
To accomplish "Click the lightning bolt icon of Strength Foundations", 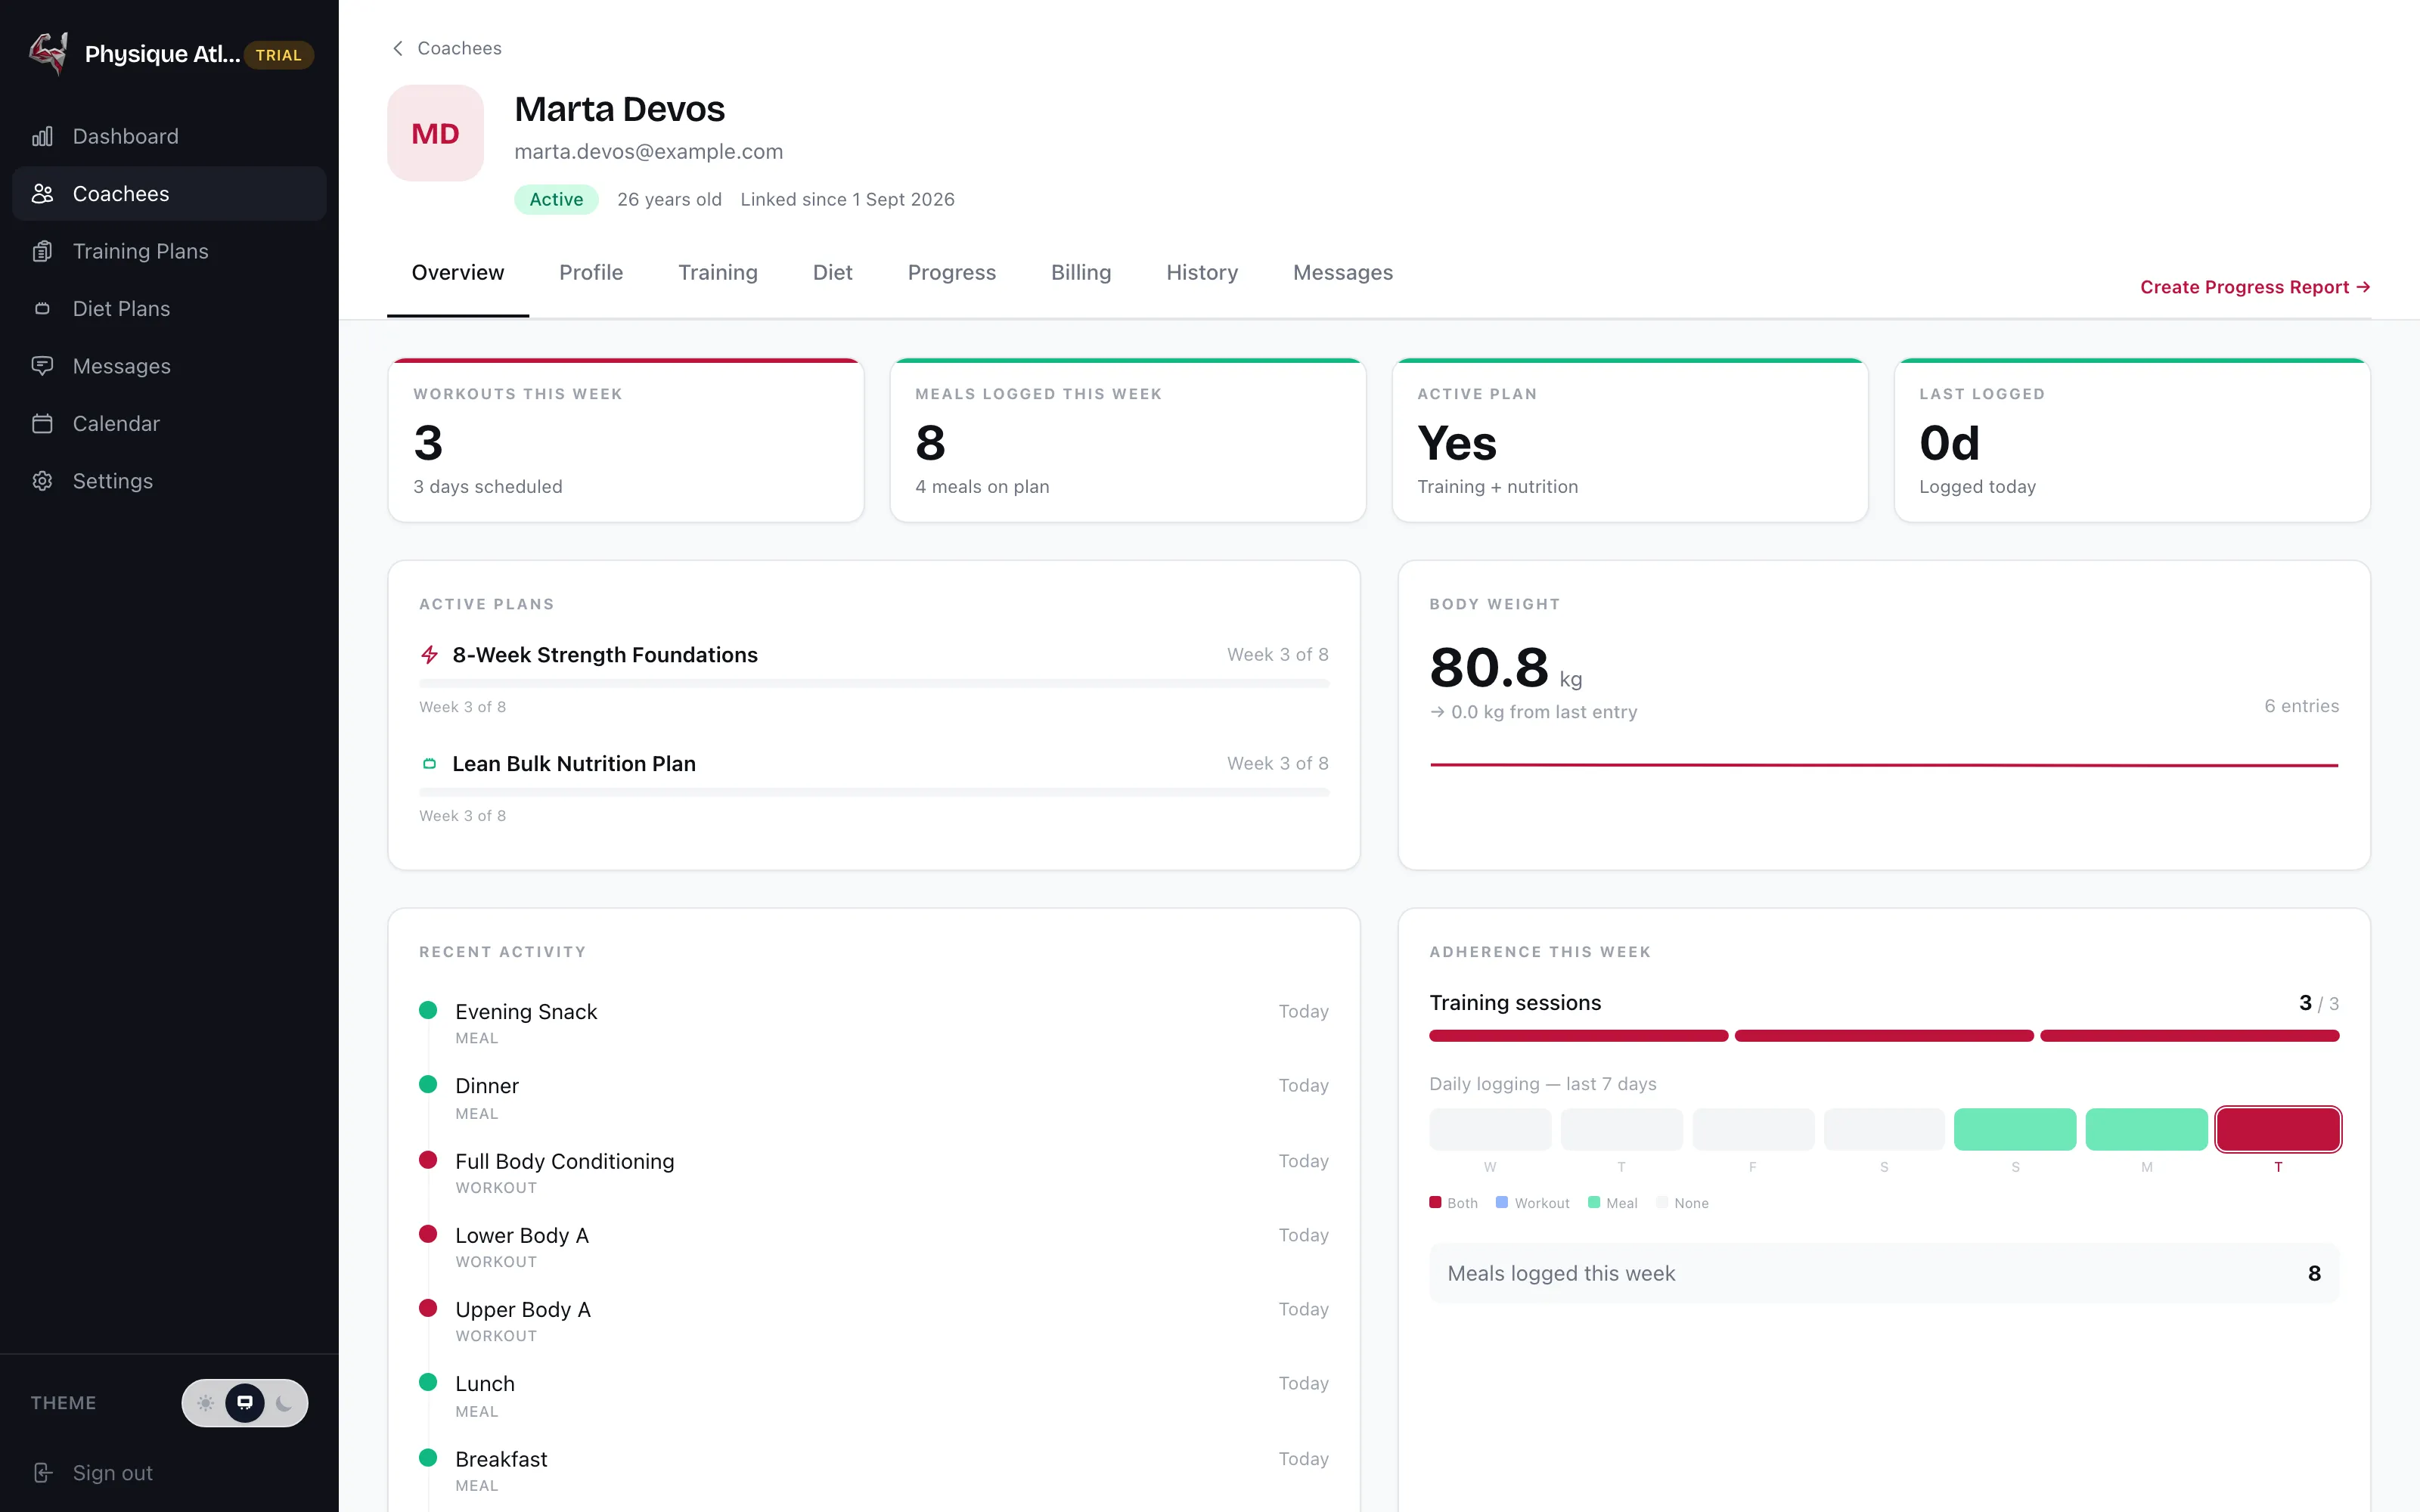I will (430, 655).
